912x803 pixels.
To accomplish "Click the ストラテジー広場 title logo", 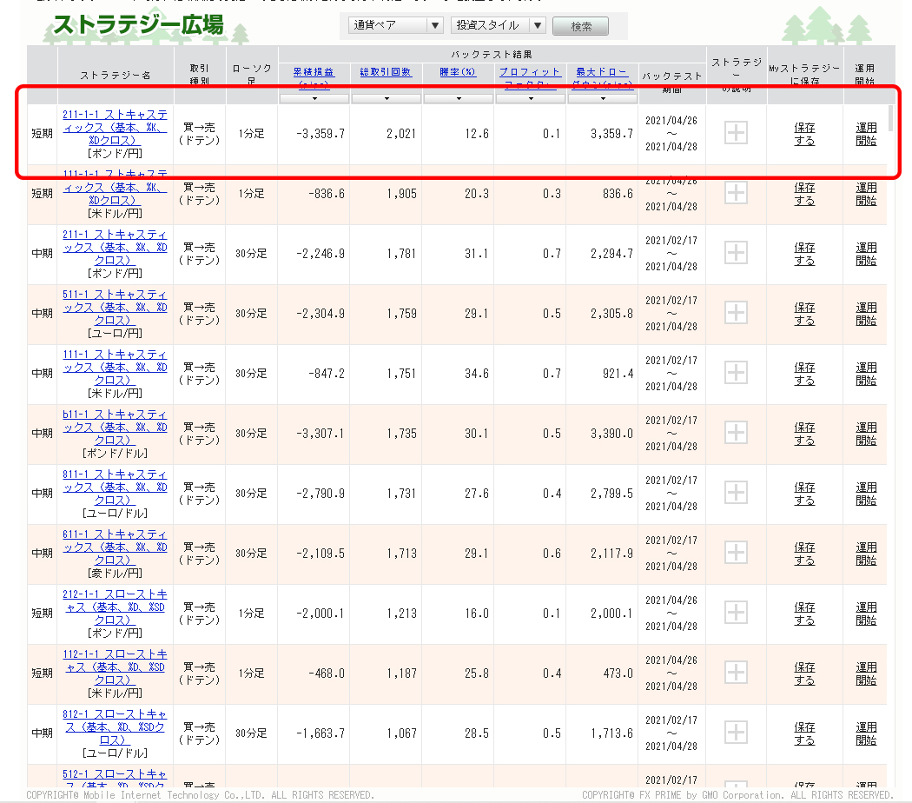I will [x=138, y=25].
